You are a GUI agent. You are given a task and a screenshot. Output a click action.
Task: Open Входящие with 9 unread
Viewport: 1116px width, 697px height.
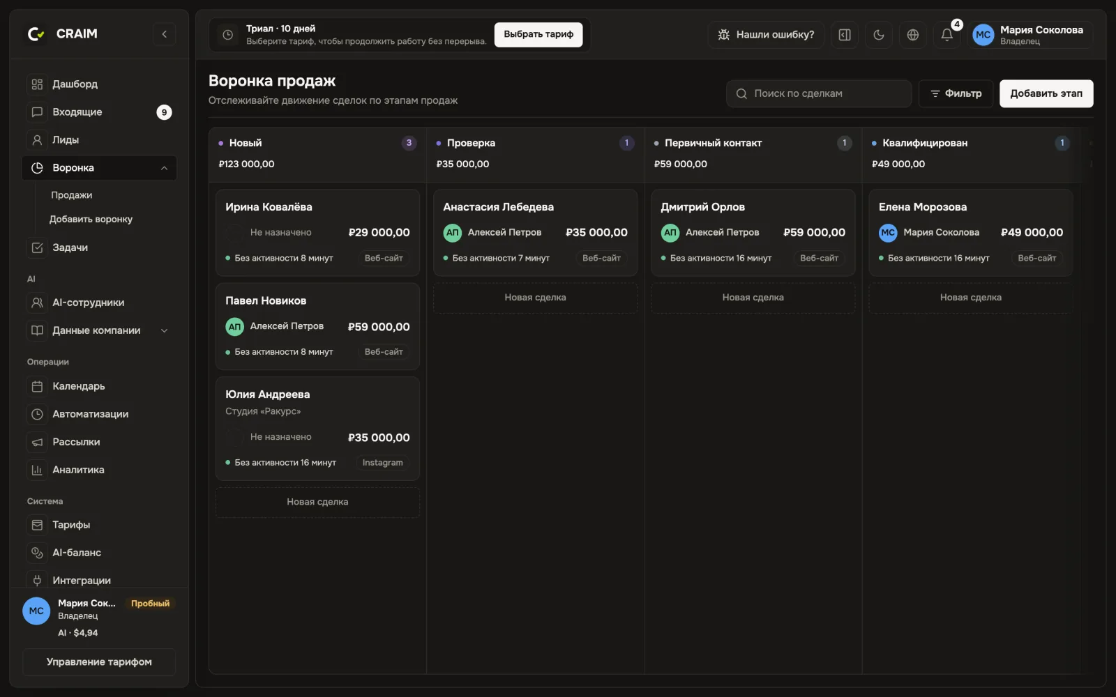point(99,112)
